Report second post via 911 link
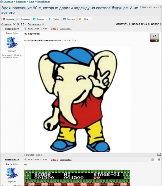The width and height of the screenshot is (162, 186). (x=54, y=160)
